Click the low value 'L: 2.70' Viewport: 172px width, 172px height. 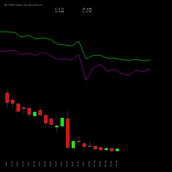pos(87,12)
